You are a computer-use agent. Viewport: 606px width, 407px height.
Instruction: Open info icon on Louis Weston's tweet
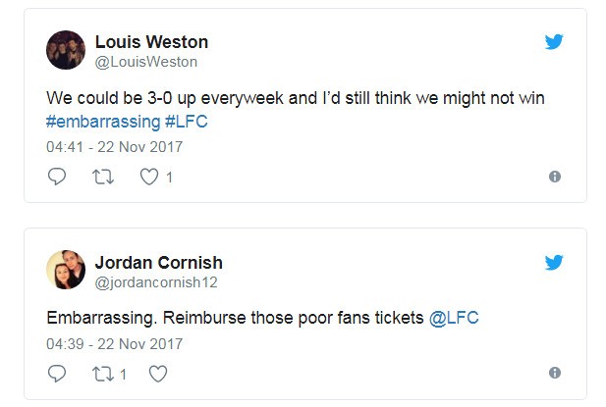[x=555, y=178]
